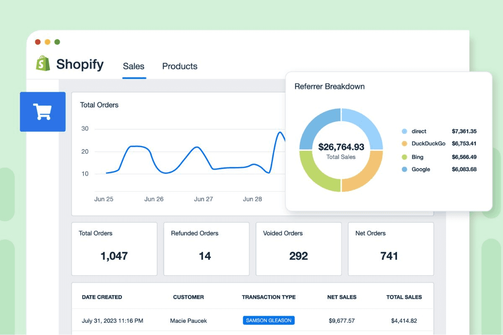
Task: Click the DuckDuckGo legend dot
Action: coord(404,144)
